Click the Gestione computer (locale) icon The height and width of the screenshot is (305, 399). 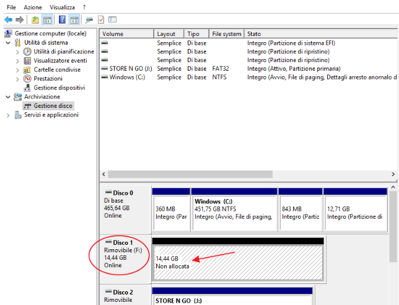pos(8,33)
